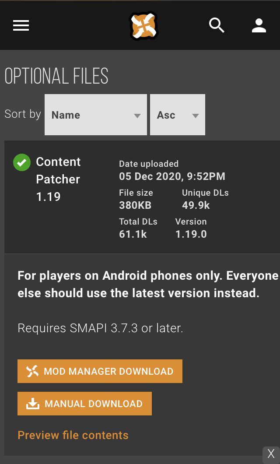280x464 pixels.
Task: Click the Content Patcher 1.19 file title
Action: [x=58, y=179]
